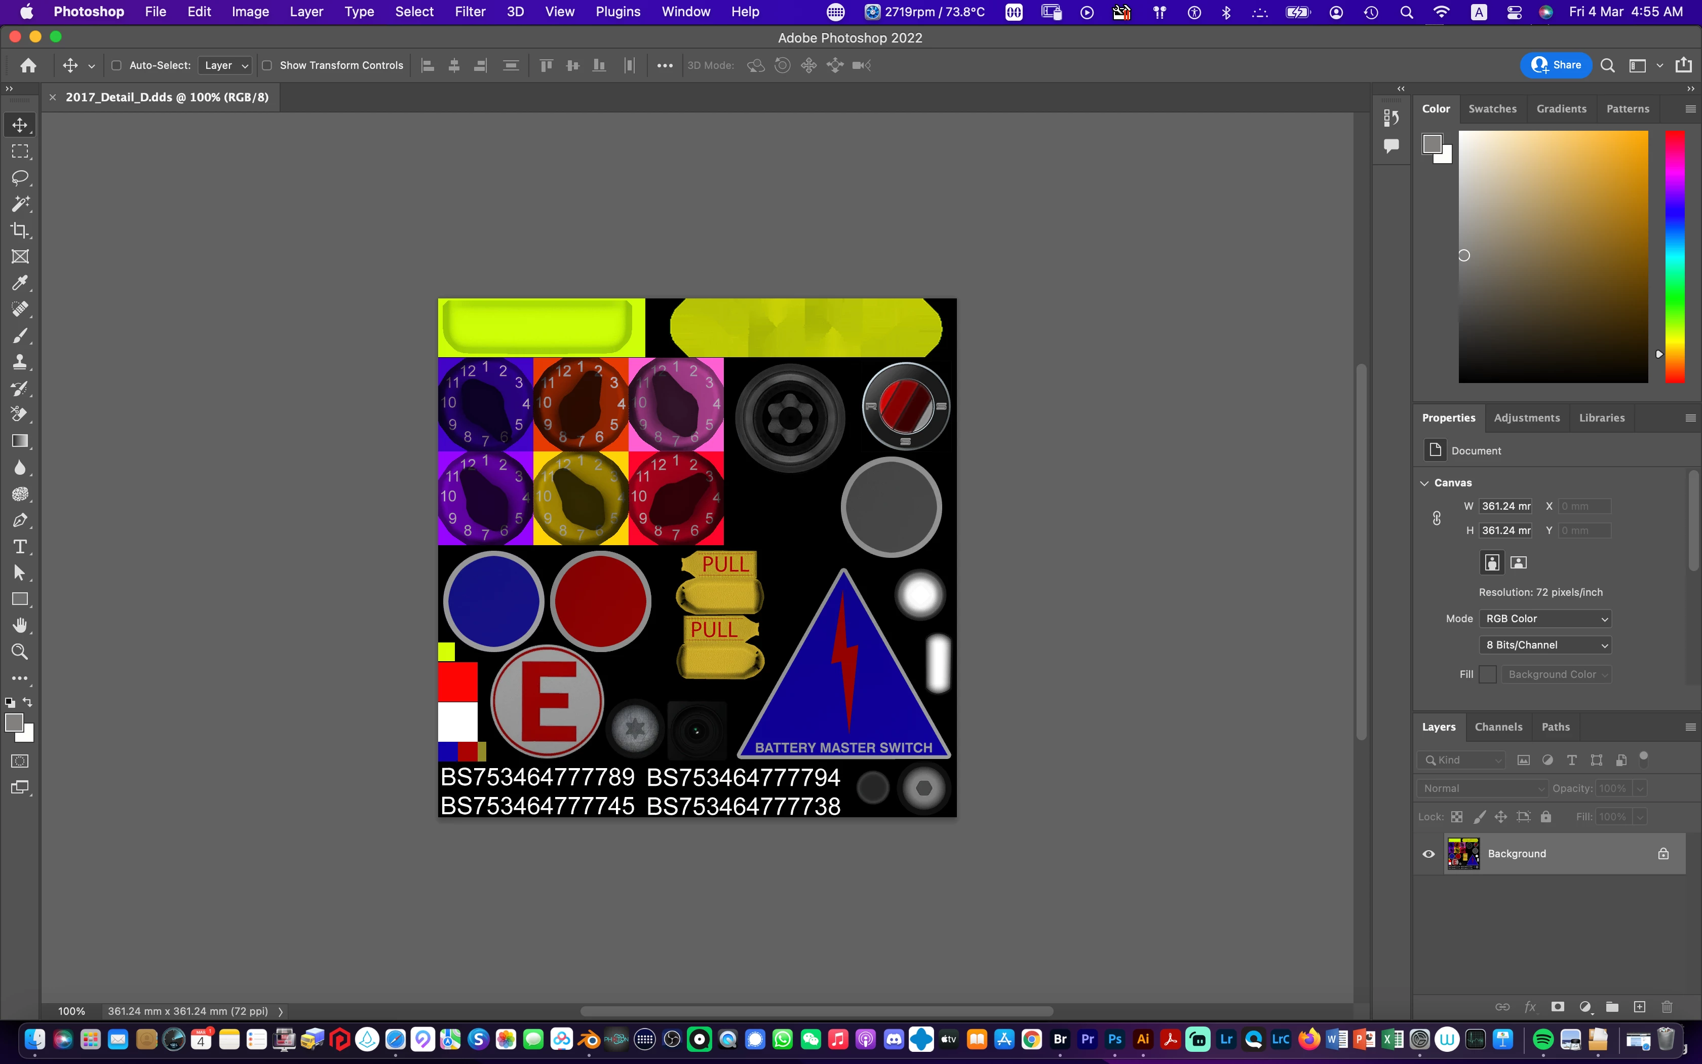Screen dimensions: 1702x1064
Task: Select the Horizontal Type tool
Action: click(20, 547)
